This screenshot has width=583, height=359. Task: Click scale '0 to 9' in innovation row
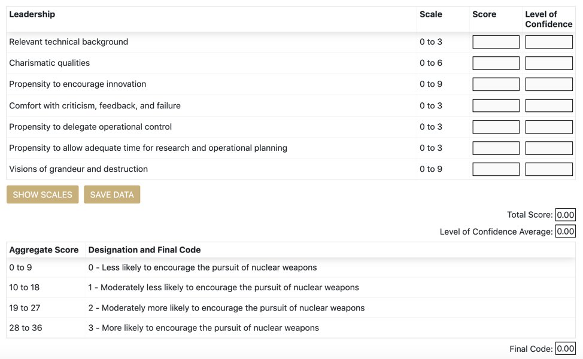pyautogui.click(x=431, y=84)
